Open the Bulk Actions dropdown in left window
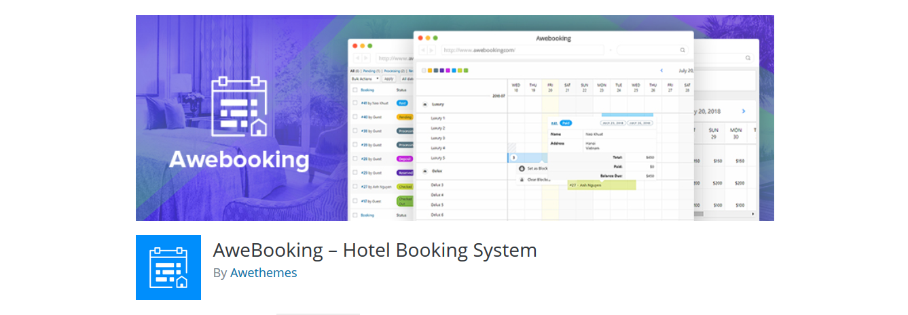Viewport: 908px width, 315px height. [x=365, y=79]
